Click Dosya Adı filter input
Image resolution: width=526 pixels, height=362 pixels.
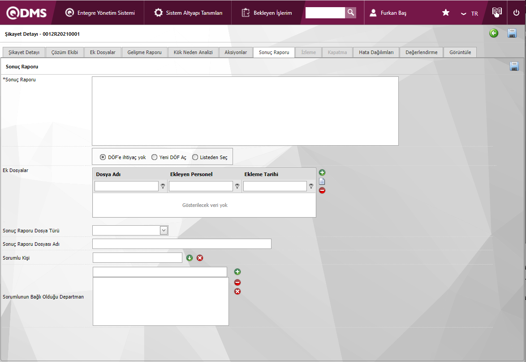(x=126, y=186)
